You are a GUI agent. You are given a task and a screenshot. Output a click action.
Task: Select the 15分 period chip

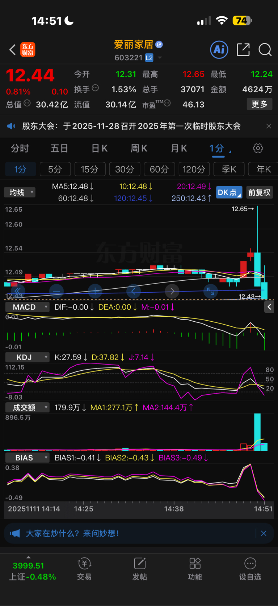click(x=90, y=169)
